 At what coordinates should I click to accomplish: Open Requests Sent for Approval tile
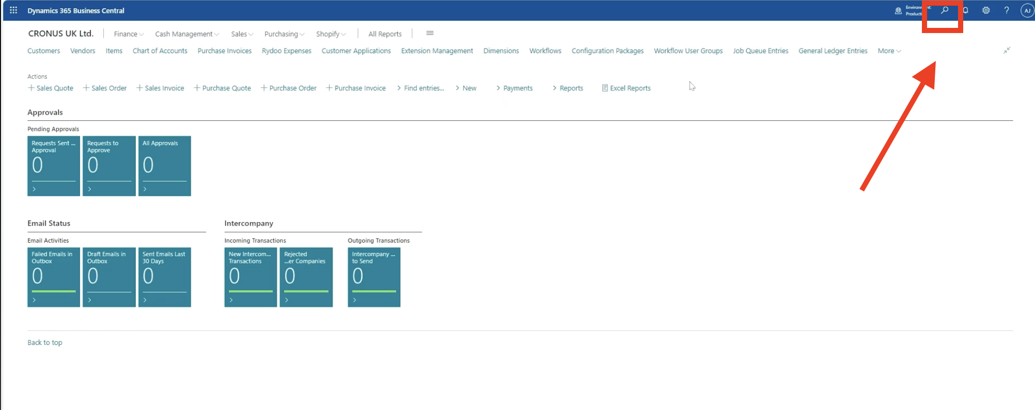pos(54,166)
